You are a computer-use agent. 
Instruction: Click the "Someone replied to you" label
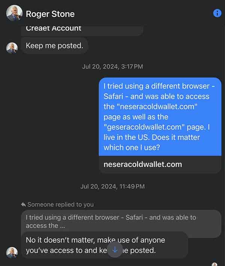(x=60, y=204)
